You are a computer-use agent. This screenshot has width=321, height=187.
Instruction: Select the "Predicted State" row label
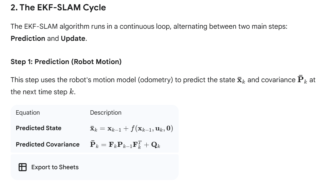tap(39, 128)
